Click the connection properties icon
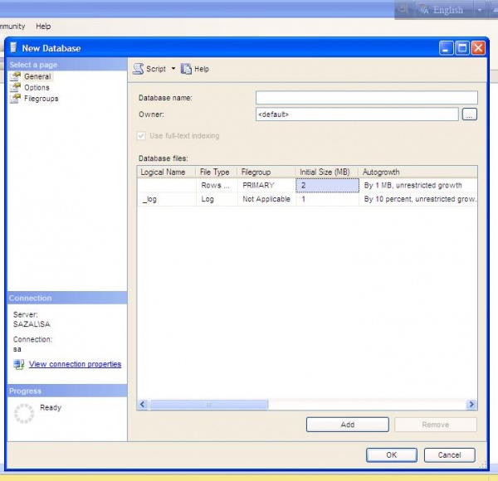The width and height of the screenshot is (498, 481). [19, 364]
